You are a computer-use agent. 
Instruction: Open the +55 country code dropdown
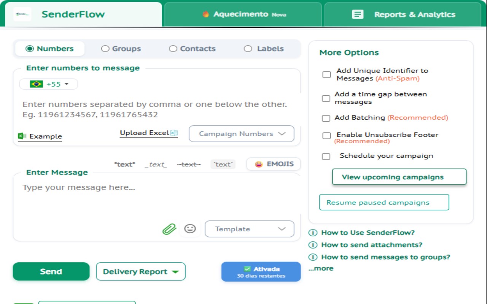pyautogui.click(x=49, y=84)
